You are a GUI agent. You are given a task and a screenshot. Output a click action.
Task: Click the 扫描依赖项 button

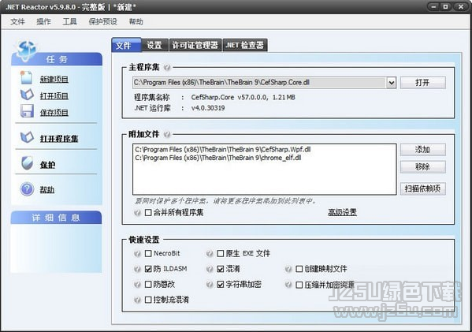pyautogui.click(x=423, y=189)
